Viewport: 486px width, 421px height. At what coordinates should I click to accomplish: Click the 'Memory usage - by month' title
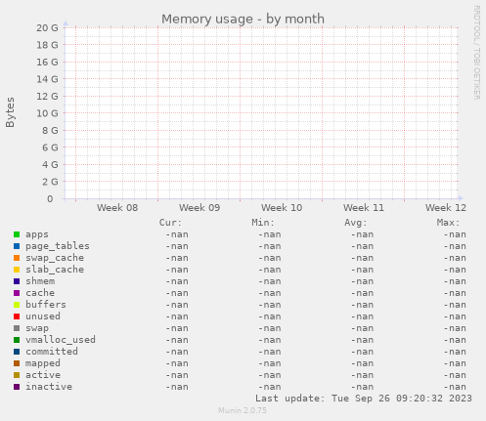(x=243, y=20)
